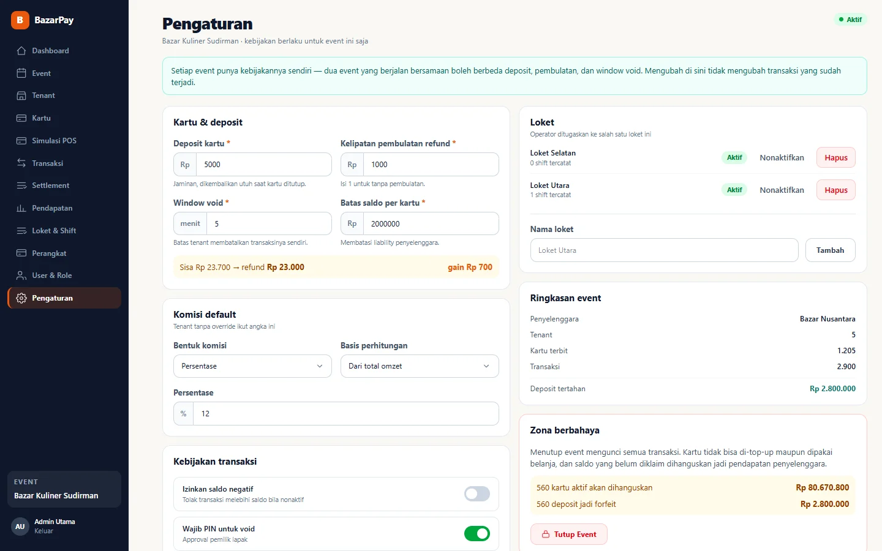Click the Perangkat device icon
Viewport: 882px width, 551px height.
coord(21,253)
